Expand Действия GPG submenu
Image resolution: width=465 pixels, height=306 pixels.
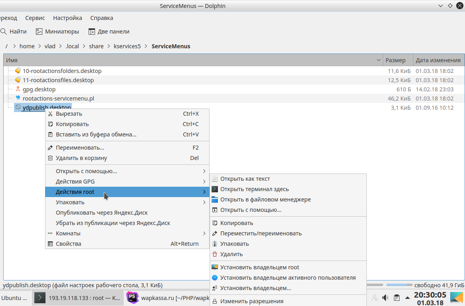pos(127,182)
